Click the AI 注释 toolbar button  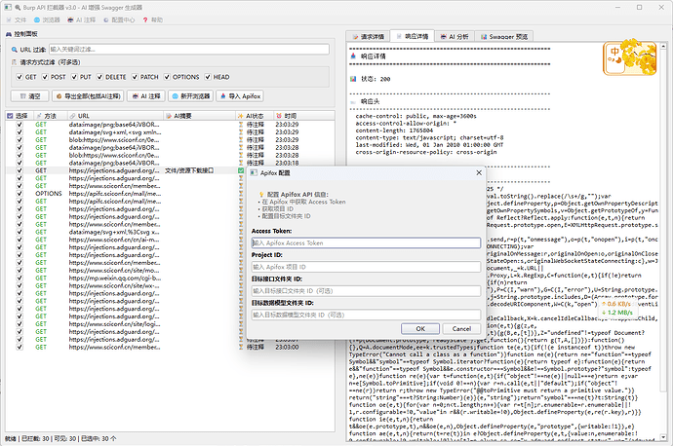point(146,96)
